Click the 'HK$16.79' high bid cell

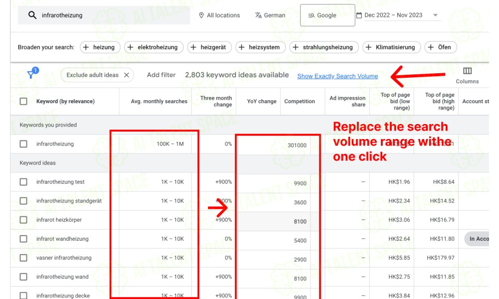442,220
